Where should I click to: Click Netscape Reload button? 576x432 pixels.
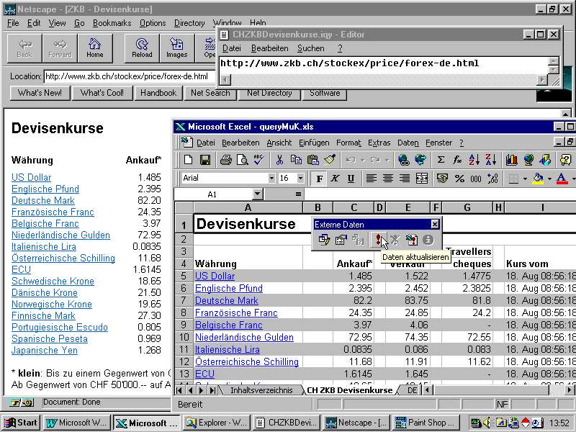point(142,48)
